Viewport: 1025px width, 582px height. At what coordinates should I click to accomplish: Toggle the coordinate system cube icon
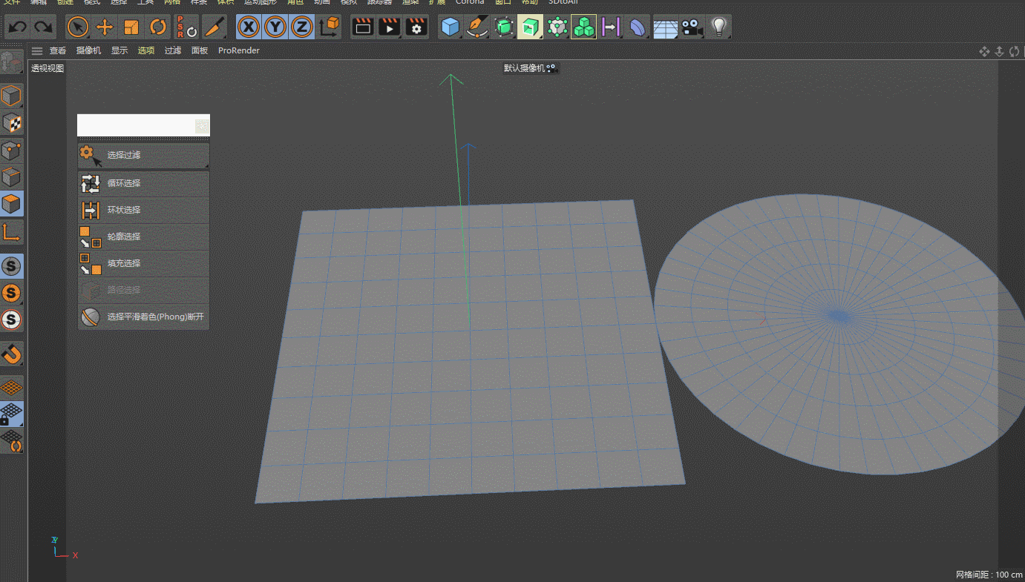[329, 27]
